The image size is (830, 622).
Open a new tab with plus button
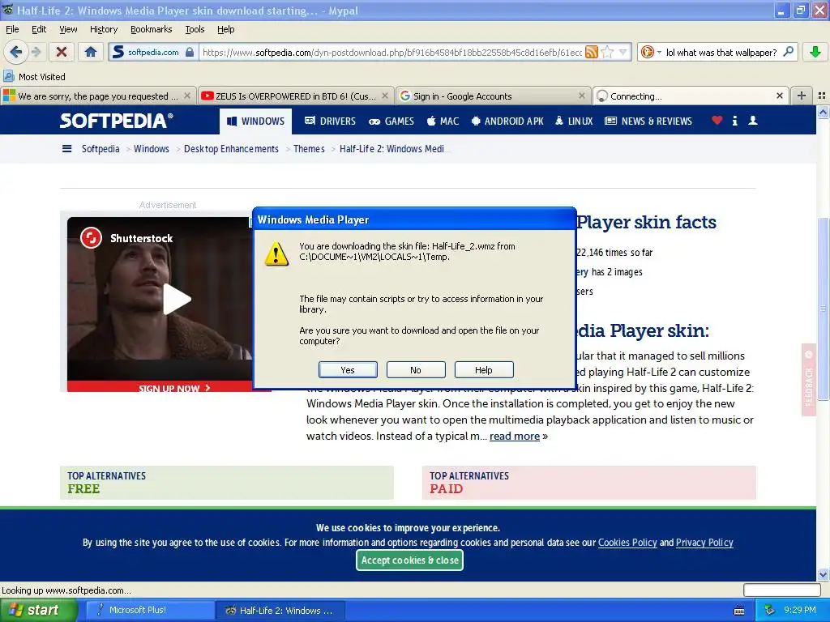802,96
